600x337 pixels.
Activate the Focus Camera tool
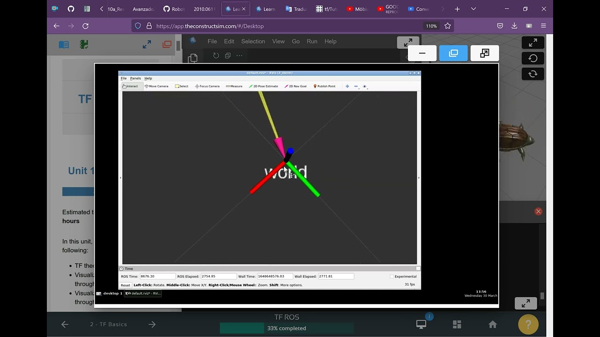coord(207,86)
